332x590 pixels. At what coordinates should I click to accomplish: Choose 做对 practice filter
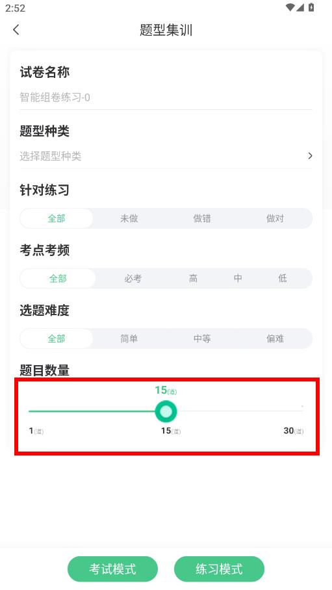click(x=275, y=218)
